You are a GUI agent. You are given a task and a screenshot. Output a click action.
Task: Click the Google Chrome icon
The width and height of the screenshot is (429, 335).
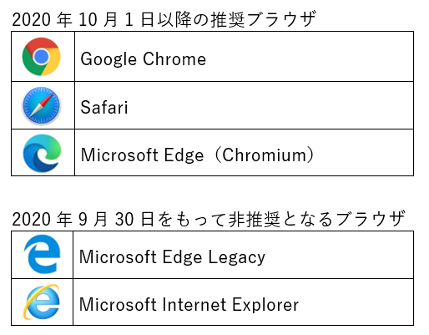click(x=42, y=57)
